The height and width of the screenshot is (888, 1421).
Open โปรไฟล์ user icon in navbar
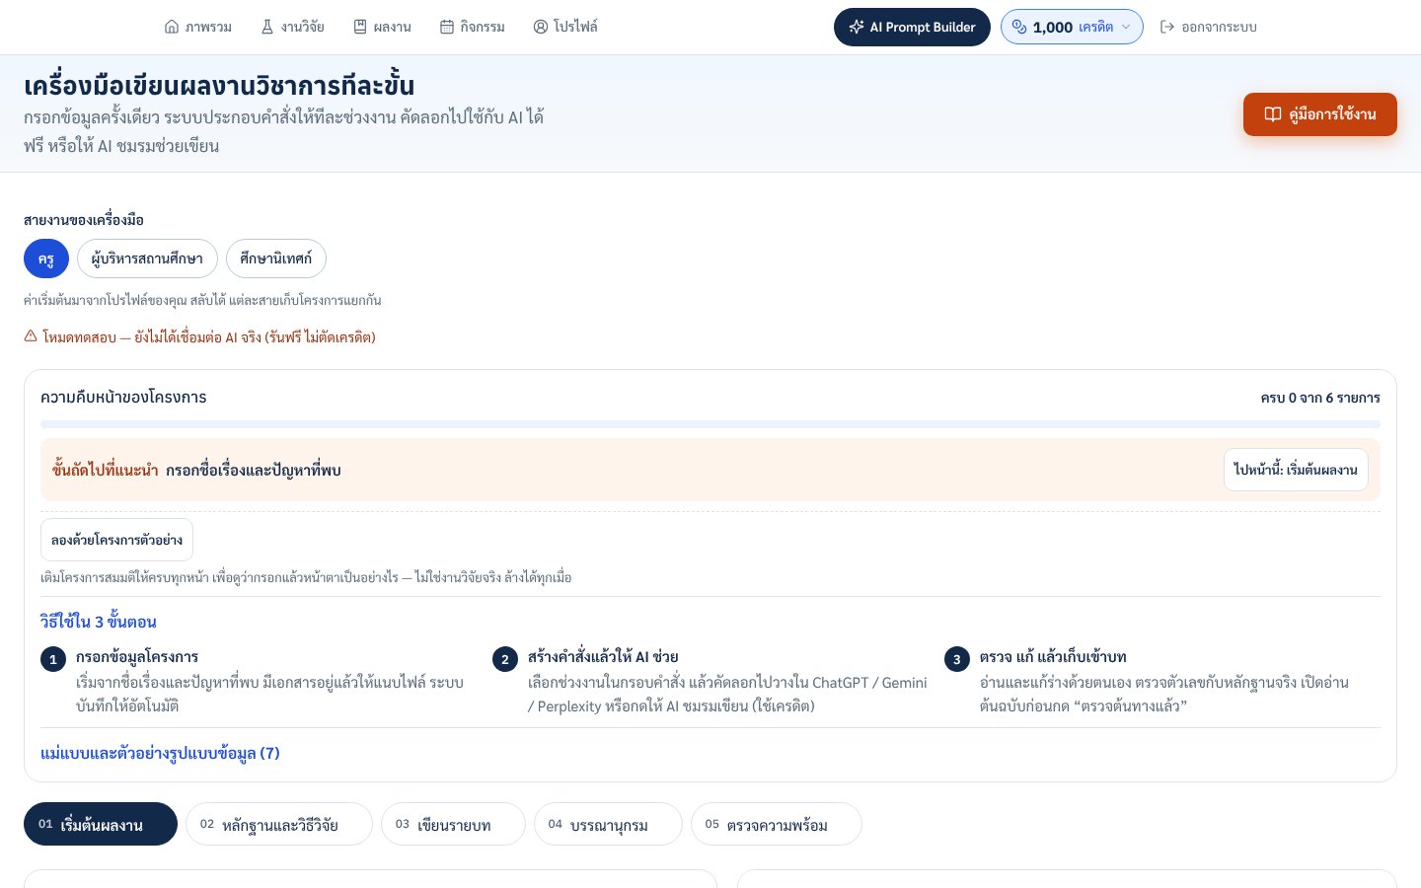point(565,27)
